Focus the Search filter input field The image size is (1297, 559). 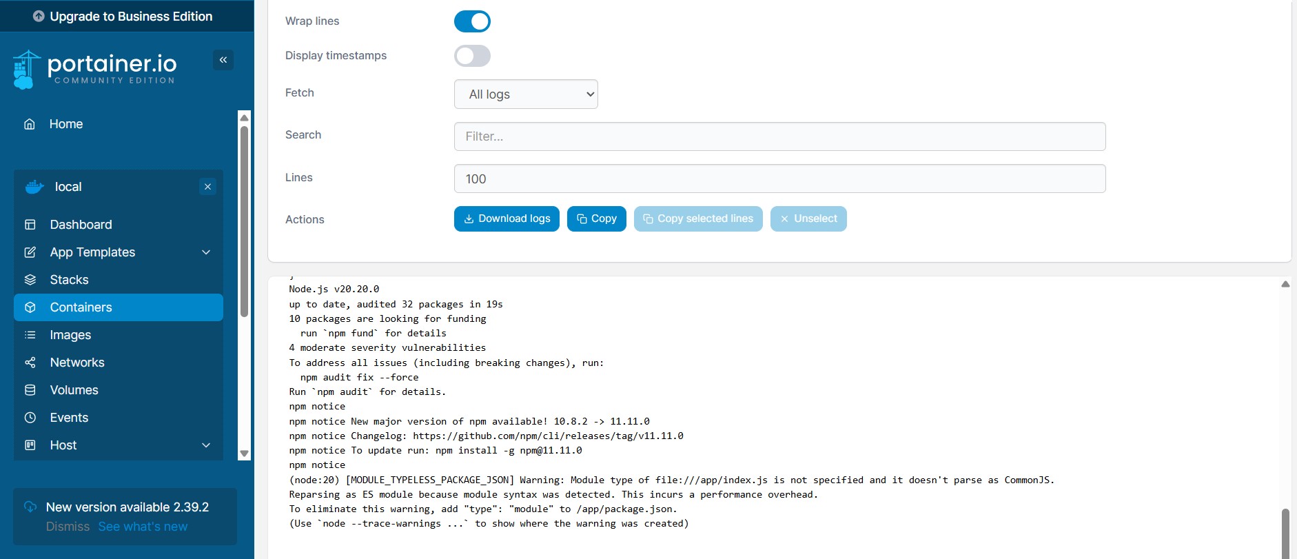[x=779, y=136]
